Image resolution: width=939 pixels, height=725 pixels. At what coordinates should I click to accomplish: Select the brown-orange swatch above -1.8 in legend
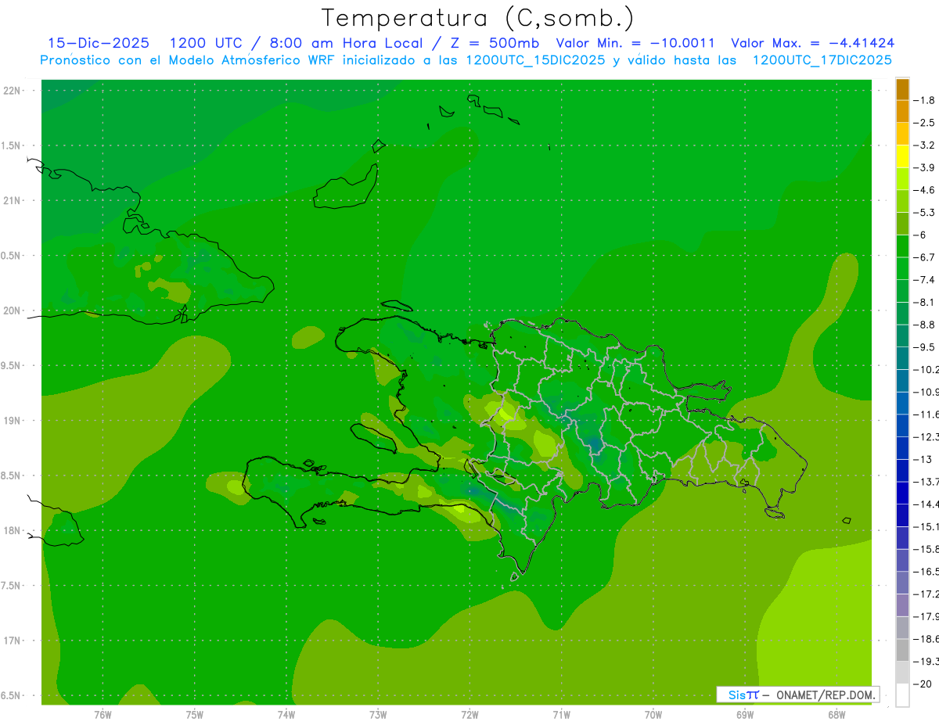pos(902,89)
